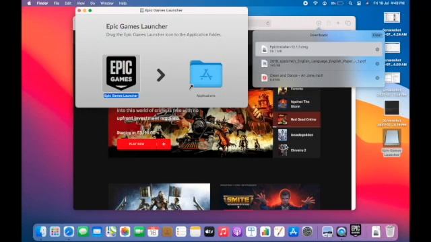Open Photos from the dock

tap(125, 231)
